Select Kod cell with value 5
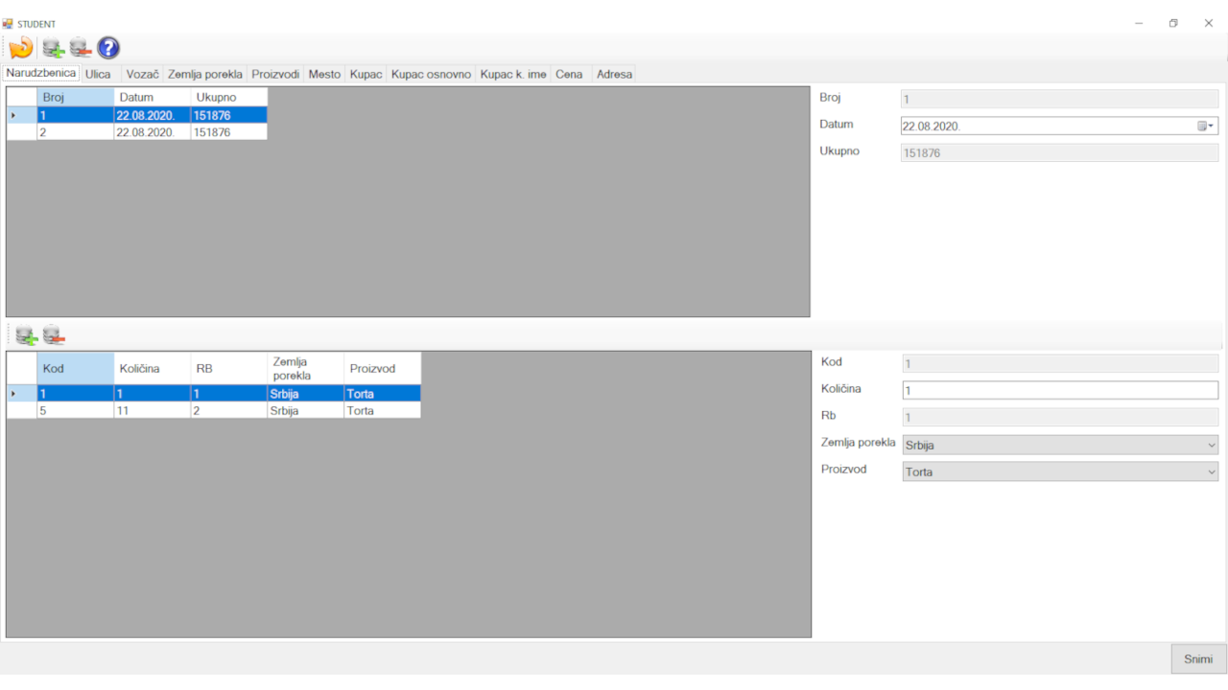This screenshot has height=690, width=1228. (75, 410)
